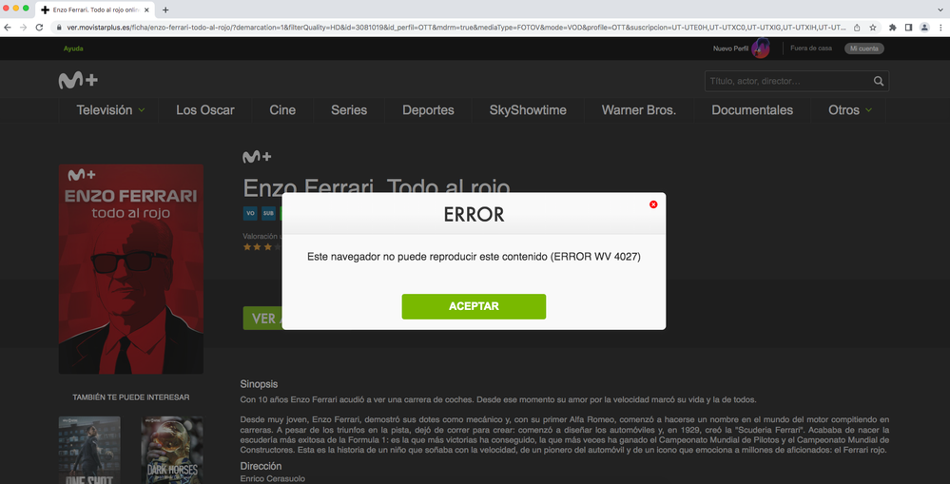This screenshot has height=484, width=950.
Task: Open the Cine menu
Action: (283, 110)
